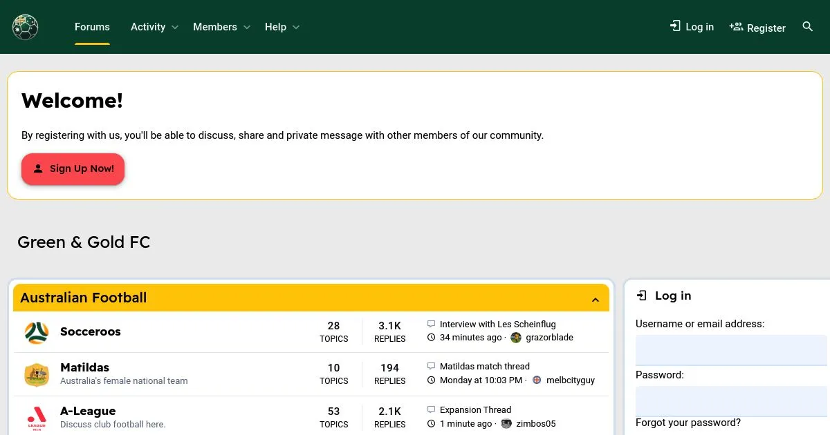Expand the Help menu arrow
The width and height of the screenshot is (830, 435).
point(296,27)
